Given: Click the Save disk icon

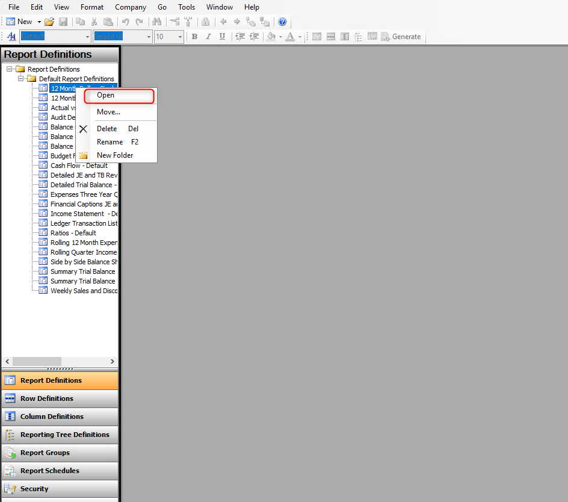Looking at the screenshot, I should coord(63,22).
